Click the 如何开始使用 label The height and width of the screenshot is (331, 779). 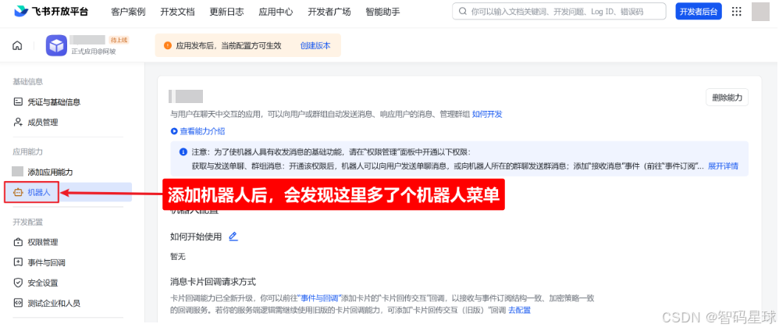(196, 237)
